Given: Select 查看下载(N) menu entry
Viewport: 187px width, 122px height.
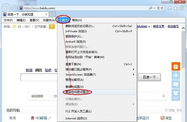Looking at the screenshot, I should pyautogui.click(x=97, y=64).
